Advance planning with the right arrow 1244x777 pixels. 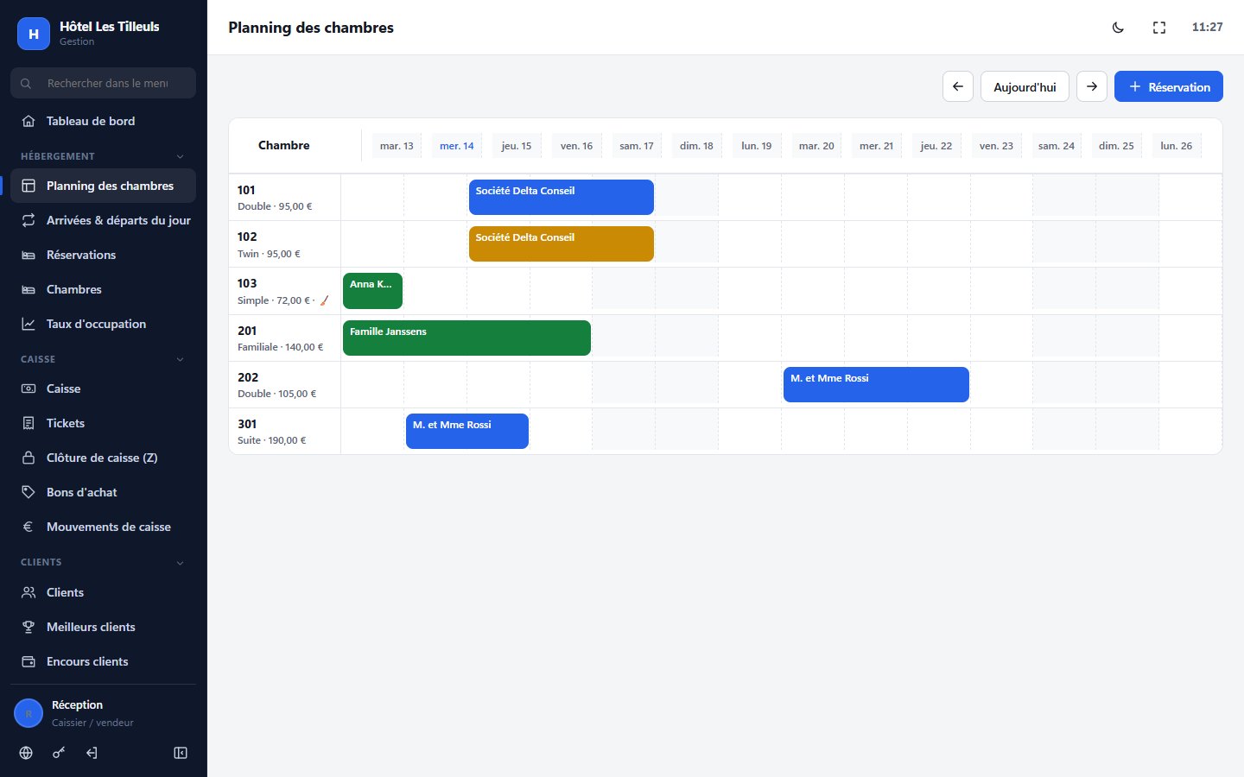coord(1092,86)
